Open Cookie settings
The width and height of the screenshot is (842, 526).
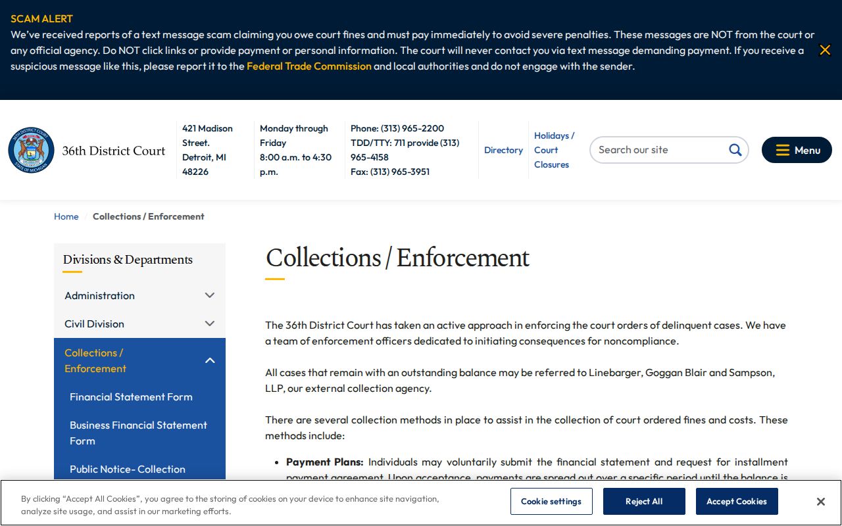(x=551, y=502)
